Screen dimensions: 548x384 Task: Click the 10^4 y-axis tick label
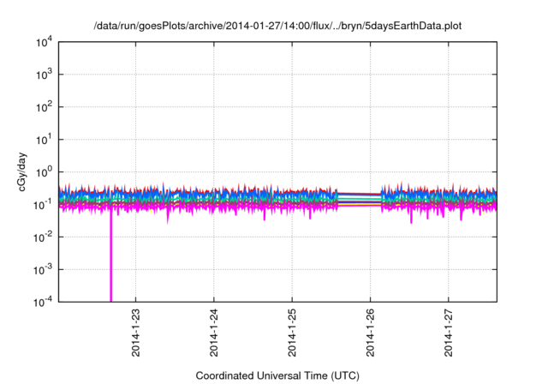click(44, 42)
